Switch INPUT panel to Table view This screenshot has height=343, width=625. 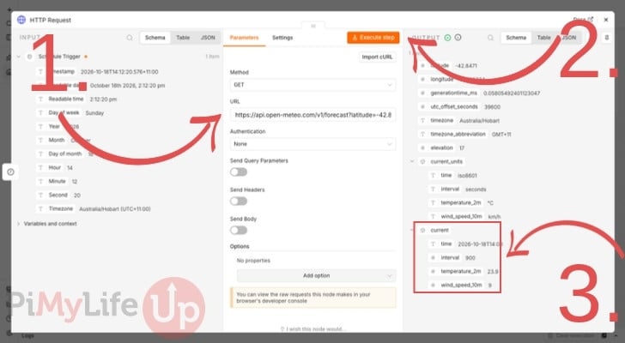click(x=183, y=38)
